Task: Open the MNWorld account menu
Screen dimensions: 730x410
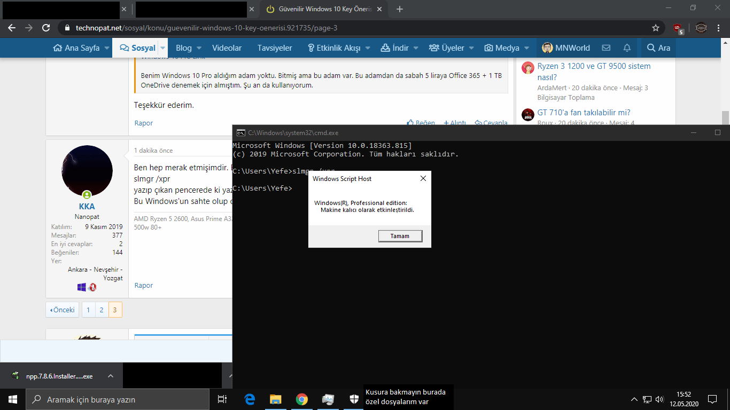Action: click(565, 48)
